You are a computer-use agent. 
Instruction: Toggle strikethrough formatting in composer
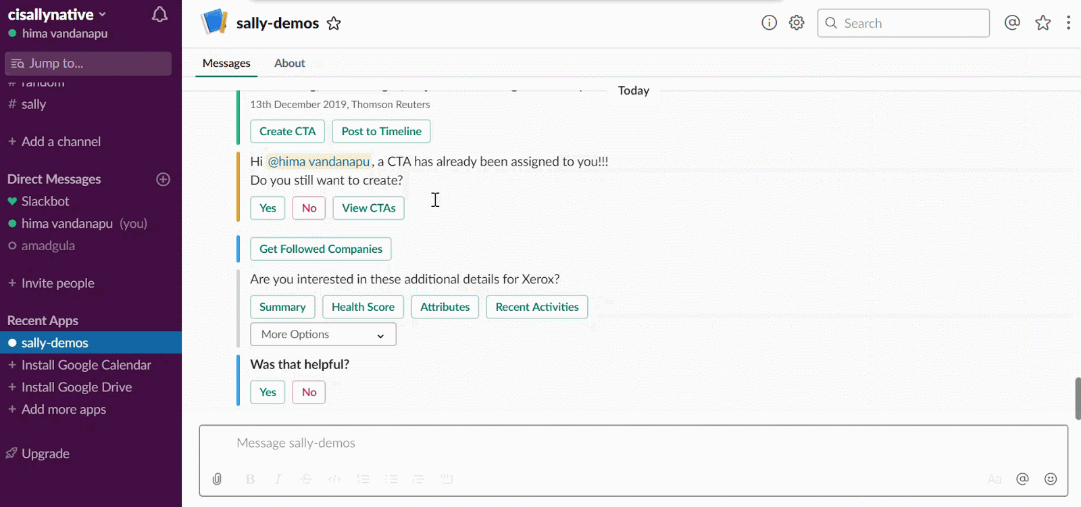306,479
